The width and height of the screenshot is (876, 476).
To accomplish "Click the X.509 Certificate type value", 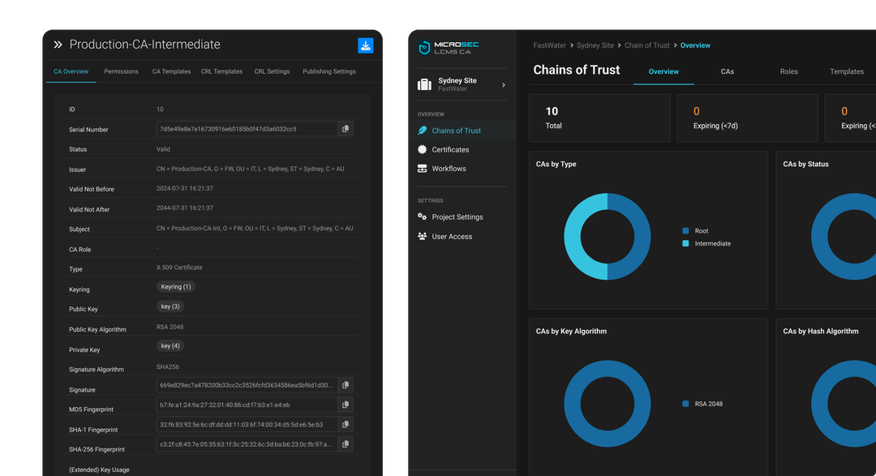I will 179,268.
